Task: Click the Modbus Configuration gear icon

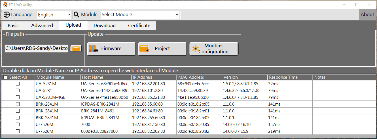Action: [x=195, y=49]
